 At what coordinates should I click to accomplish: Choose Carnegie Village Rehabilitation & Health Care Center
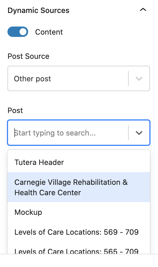(x=79, y=187)
